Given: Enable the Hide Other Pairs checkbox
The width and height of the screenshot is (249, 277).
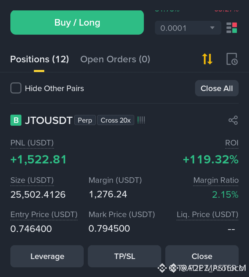Looking at the screenshot, I should tap(16, 88).
